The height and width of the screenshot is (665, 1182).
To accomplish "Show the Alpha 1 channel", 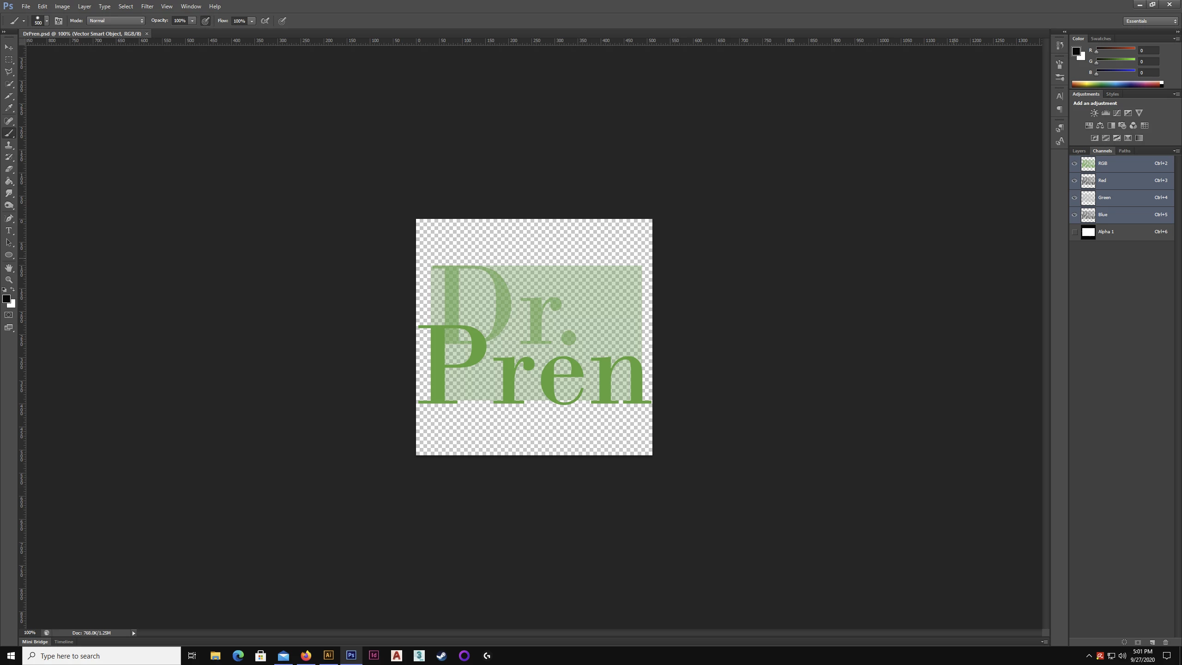I will coord(1074,232).
